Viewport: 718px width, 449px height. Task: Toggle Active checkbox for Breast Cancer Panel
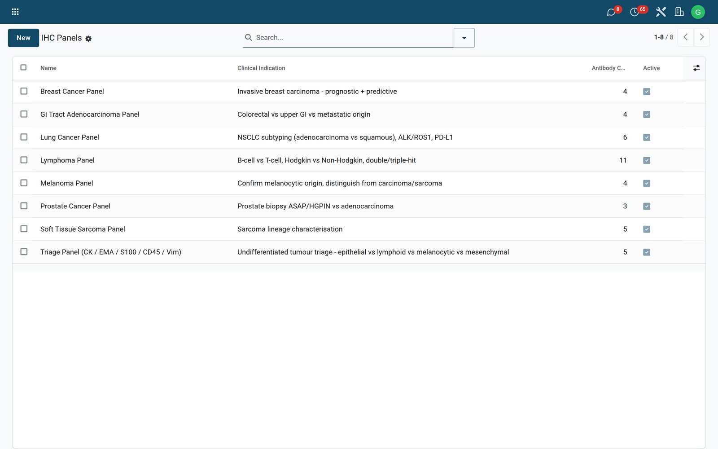pos(647,92)
